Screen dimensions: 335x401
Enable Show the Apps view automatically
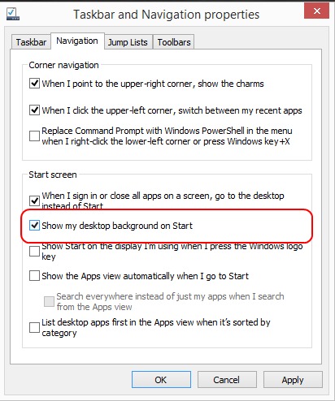click(34, 276)
